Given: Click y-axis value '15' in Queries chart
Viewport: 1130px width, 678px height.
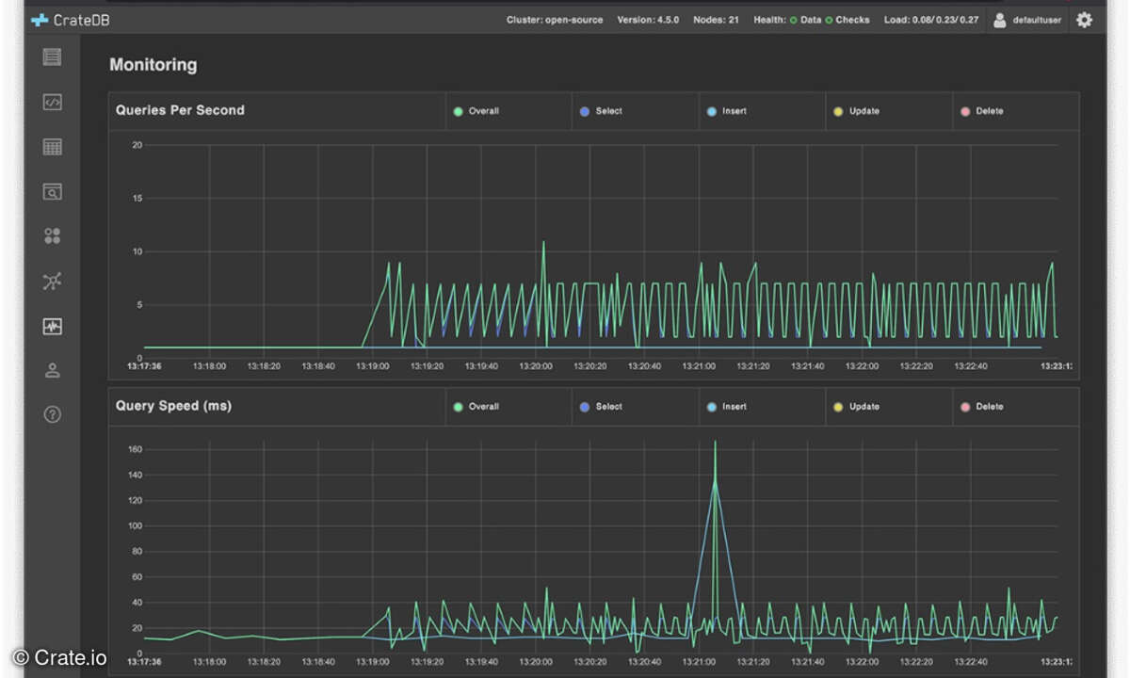Looking at the screenshot, I should [x=137, y=199].
